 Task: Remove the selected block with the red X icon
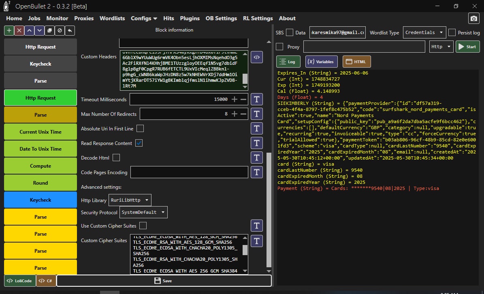click(x=19, y=30)
